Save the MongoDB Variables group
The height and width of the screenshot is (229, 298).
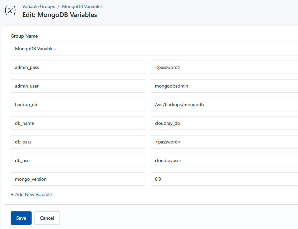pyautogui.click(x=21, y=218)
